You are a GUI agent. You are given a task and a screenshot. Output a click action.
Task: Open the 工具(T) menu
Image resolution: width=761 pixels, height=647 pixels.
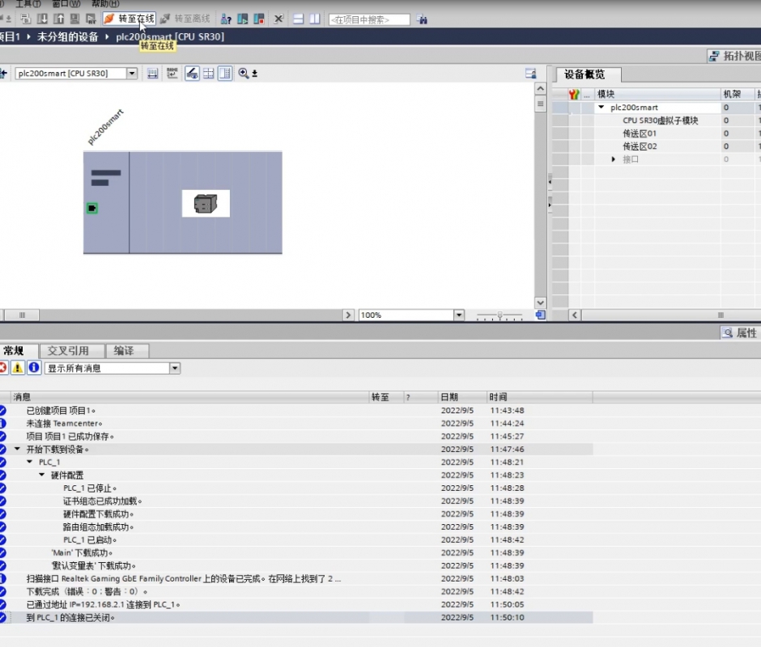(28, 4)
